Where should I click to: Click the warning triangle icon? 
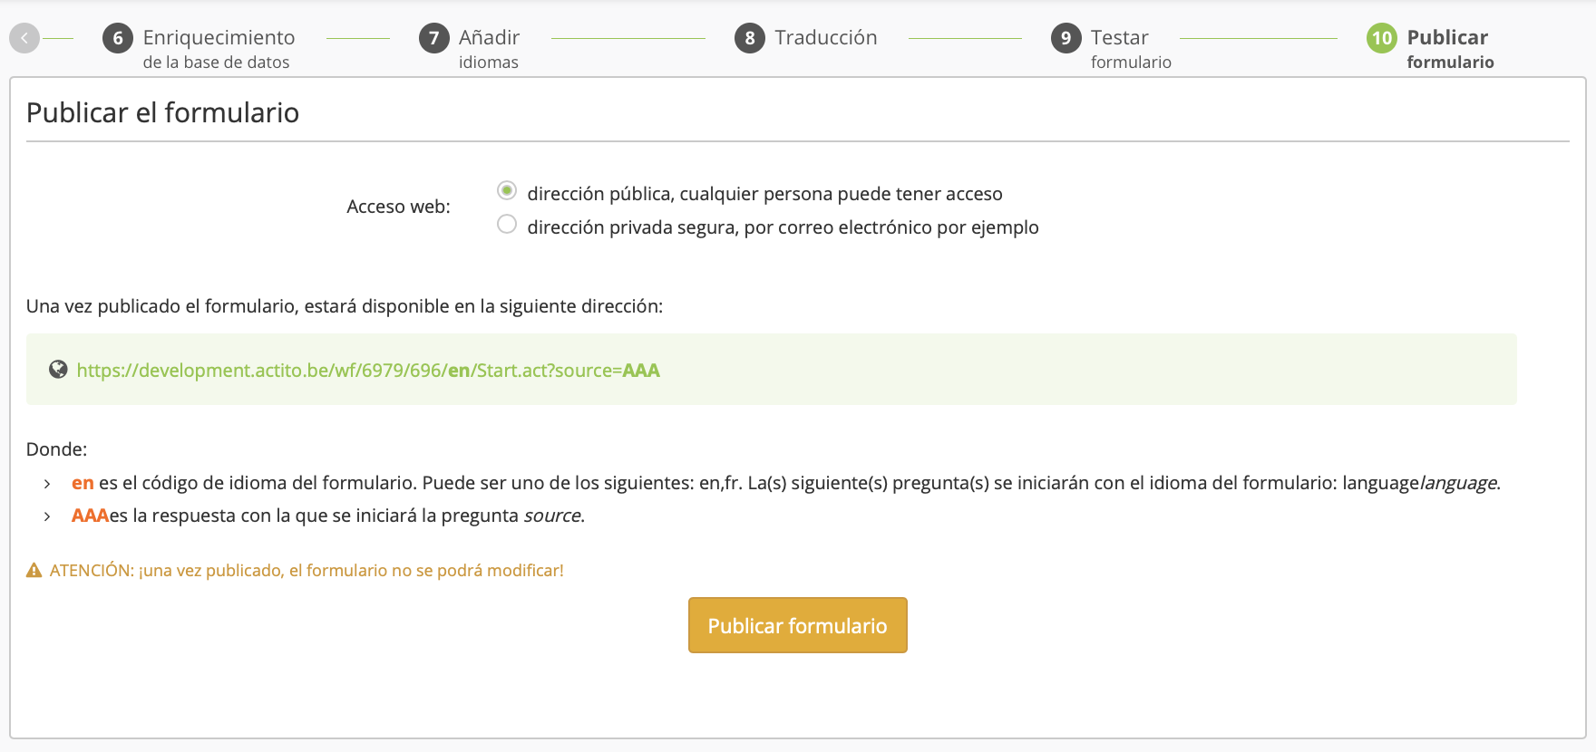coord(34,571)
